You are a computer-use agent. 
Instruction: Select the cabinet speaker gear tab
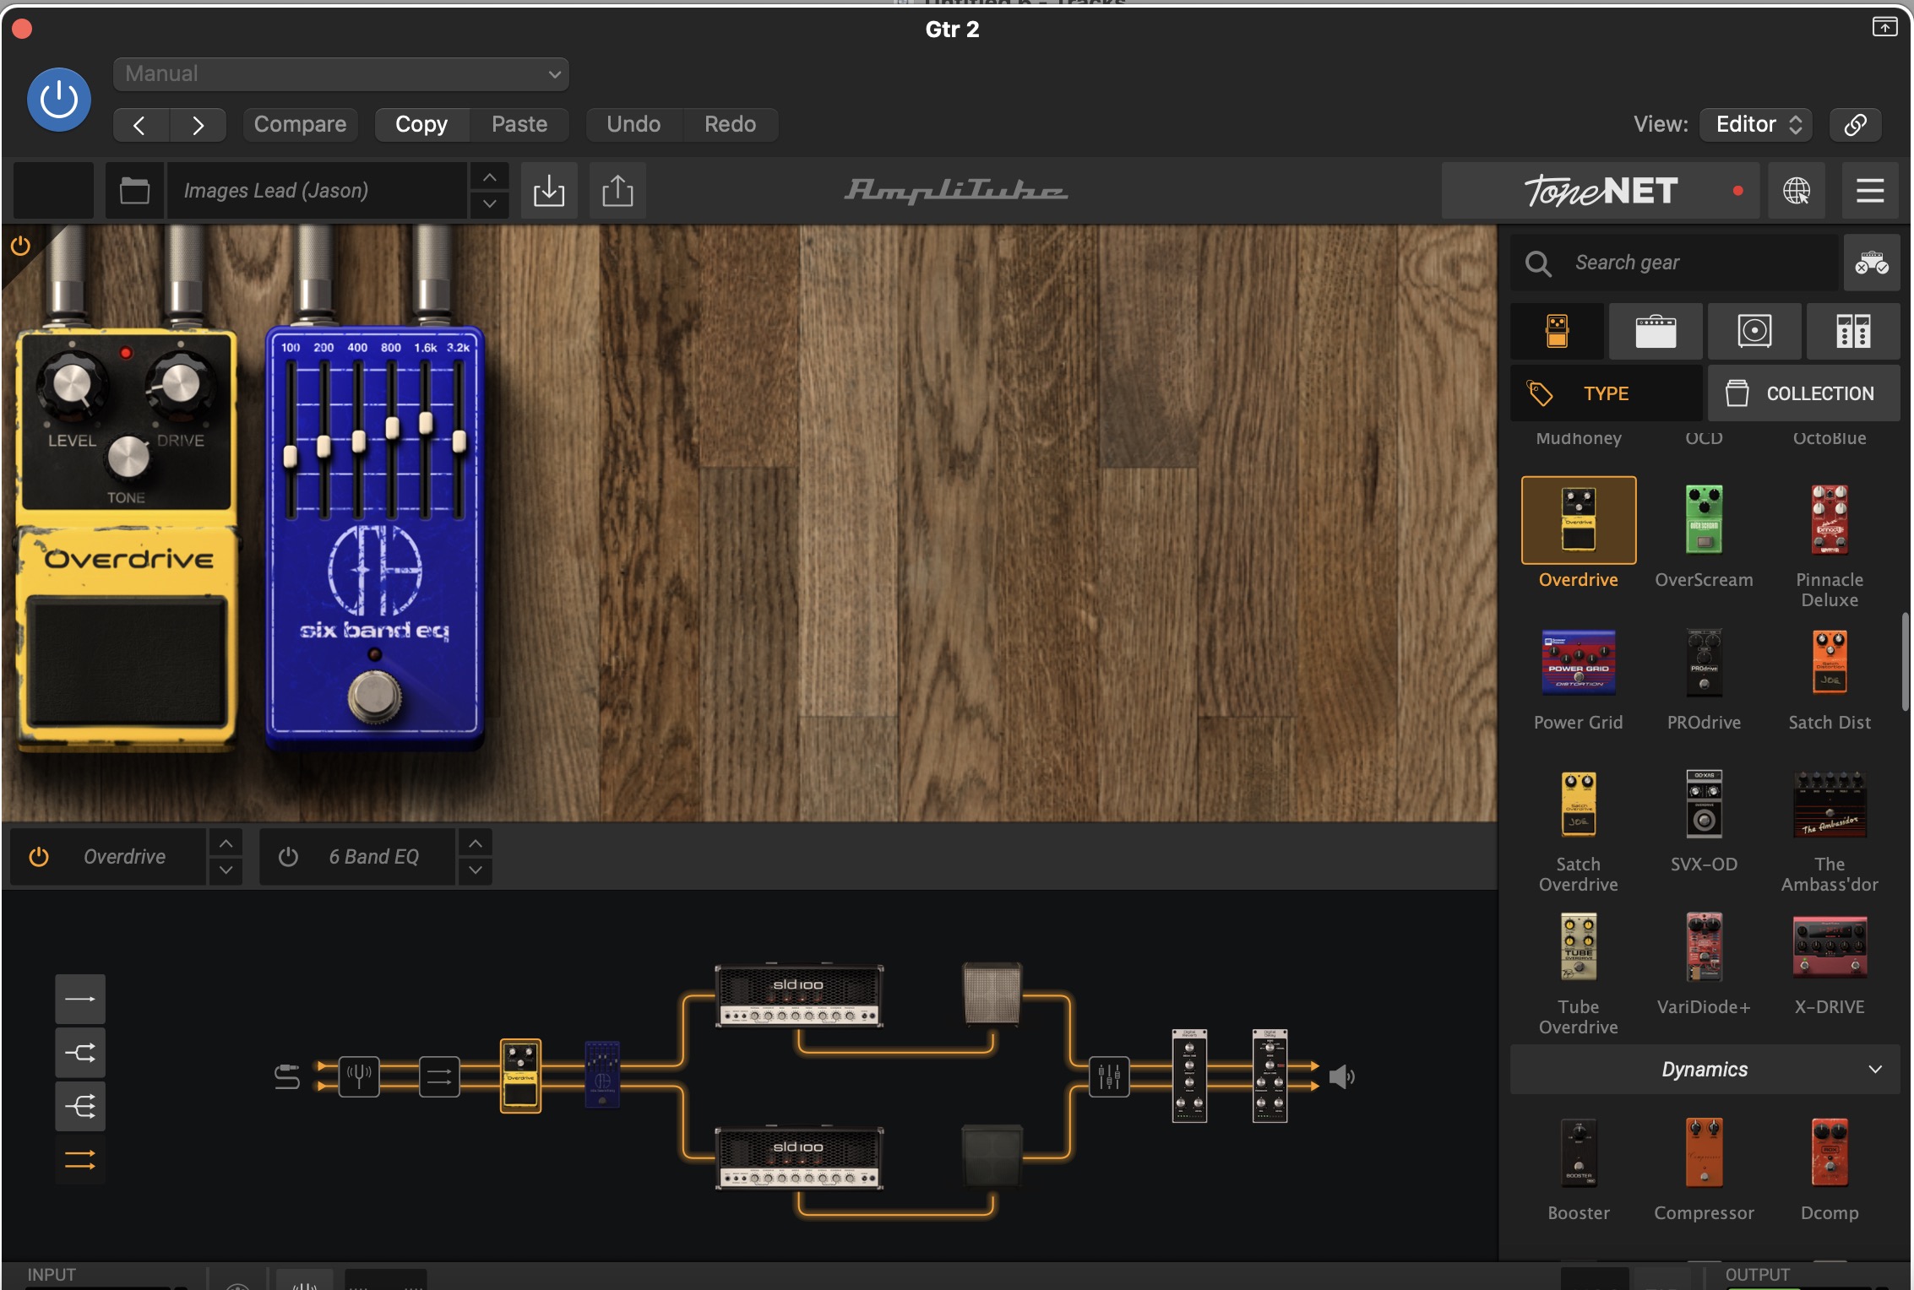point(1754,331)
